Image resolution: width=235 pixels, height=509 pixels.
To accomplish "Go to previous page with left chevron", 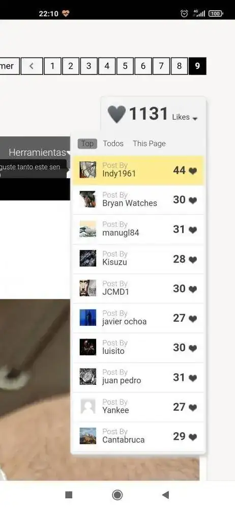I will (32, 66).
